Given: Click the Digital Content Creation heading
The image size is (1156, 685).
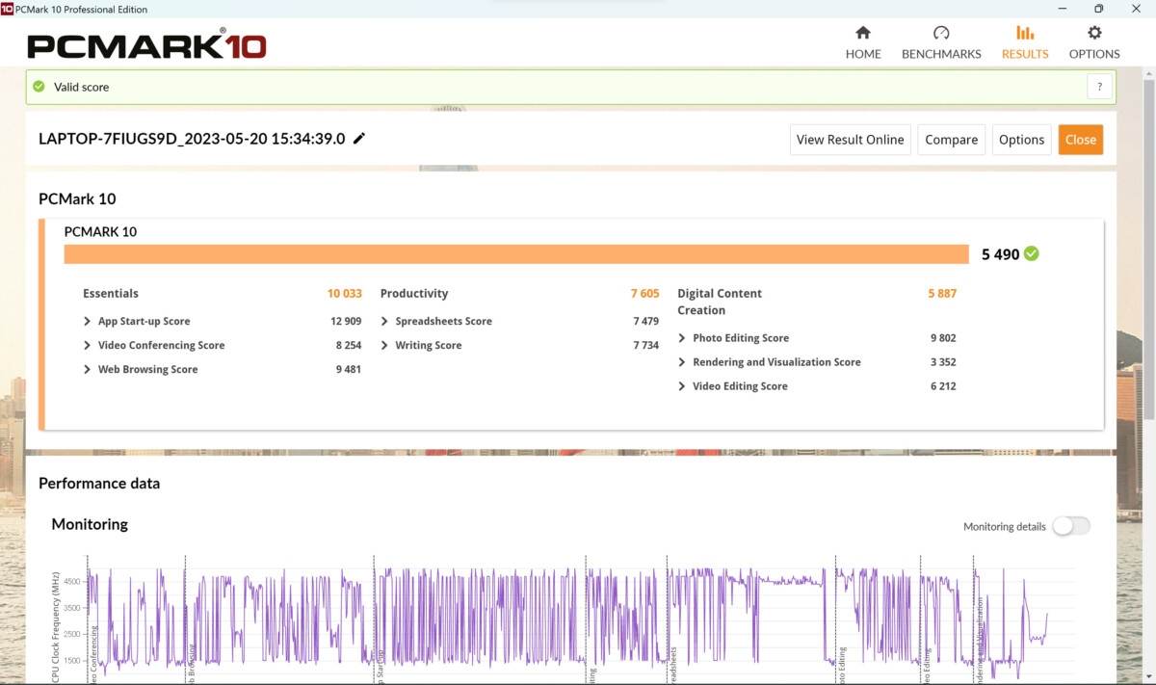Looking at the screenshot, I should point(720,302).
